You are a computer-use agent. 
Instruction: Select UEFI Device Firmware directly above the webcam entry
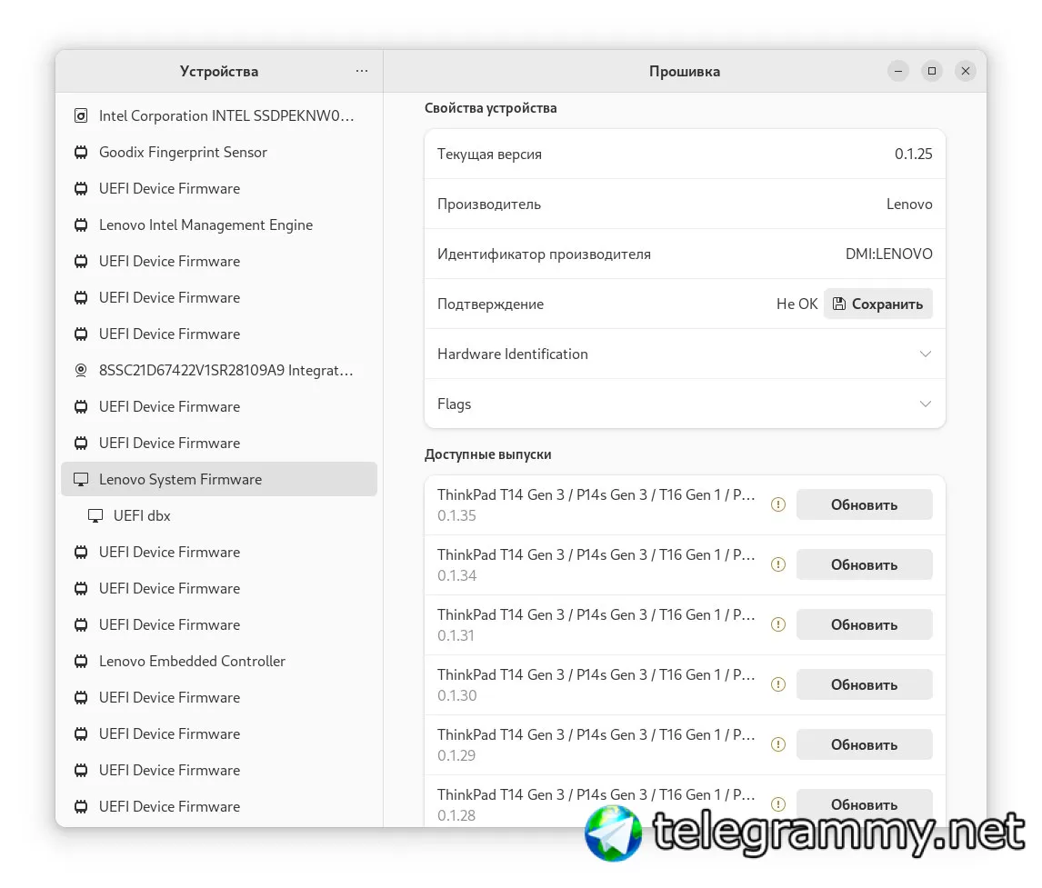coord(218,334)
